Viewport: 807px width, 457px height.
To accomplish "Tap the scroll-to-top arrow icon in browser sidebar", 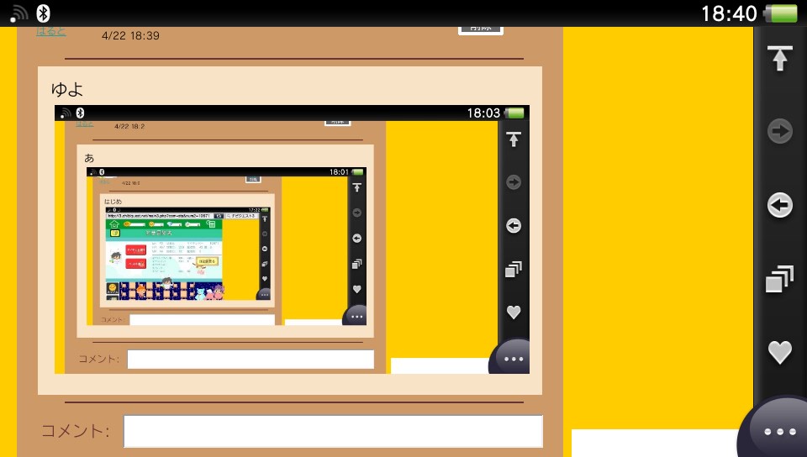I will (x=780, y=58).
